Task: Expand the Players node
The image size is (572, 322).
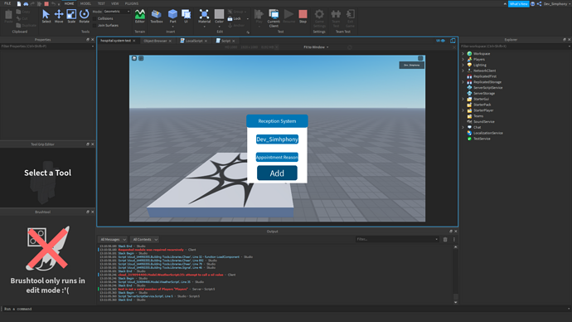Action: (x=463, y=60)
